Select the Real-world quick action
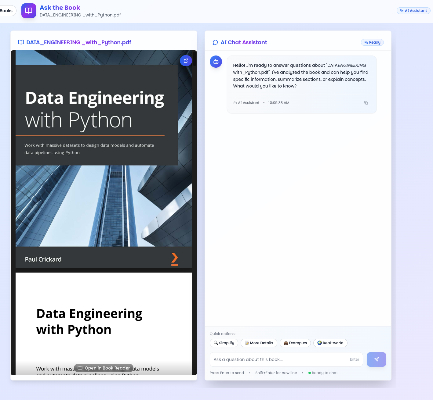The image size is (433, 400). [x=330, y=343]
